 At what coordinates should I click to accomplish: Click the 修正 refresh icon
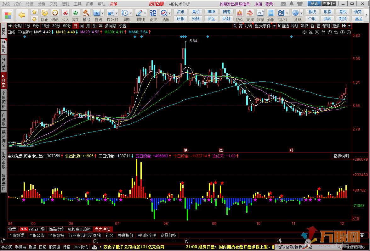[44, 13]
